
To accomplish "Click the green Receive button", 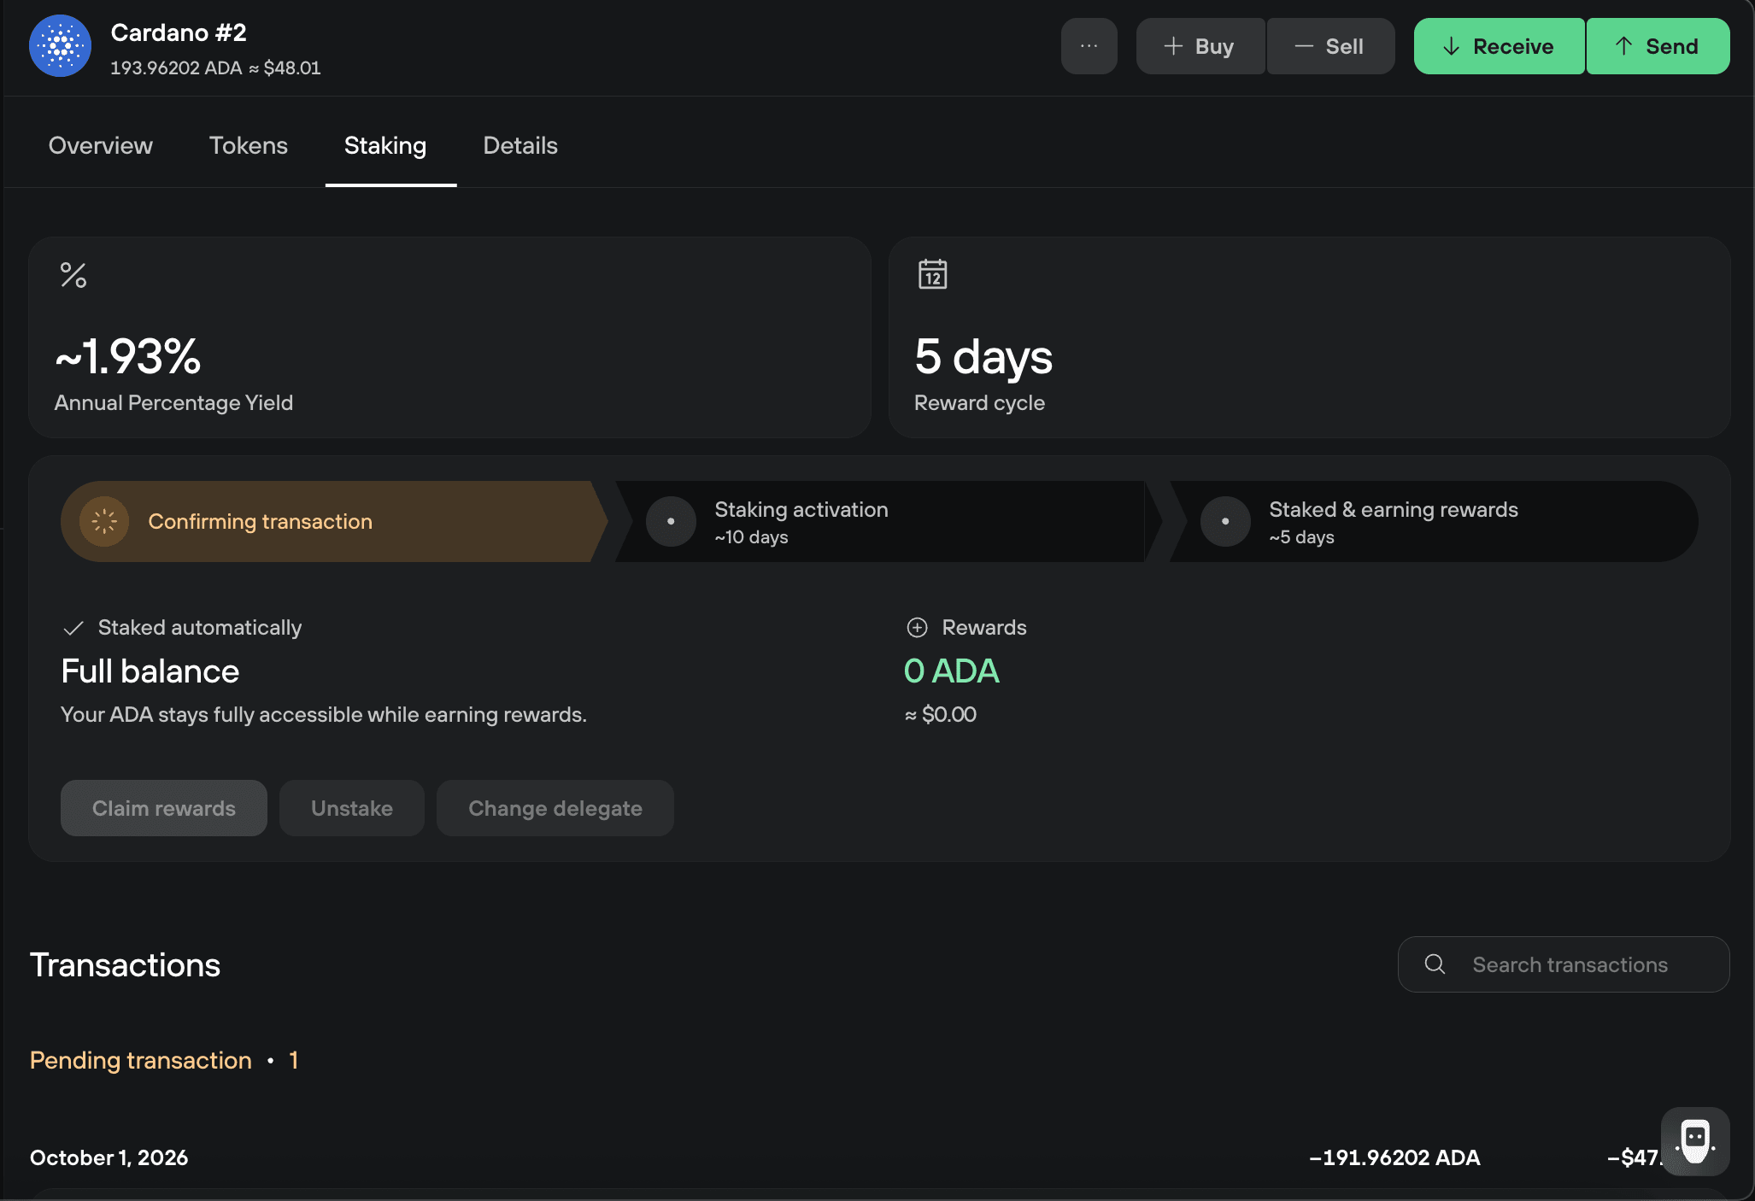I will [x=1499, y=46].
